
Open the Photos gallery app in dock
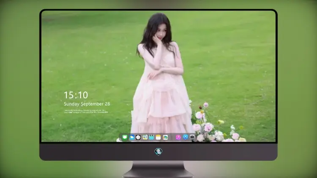(165, 138)
